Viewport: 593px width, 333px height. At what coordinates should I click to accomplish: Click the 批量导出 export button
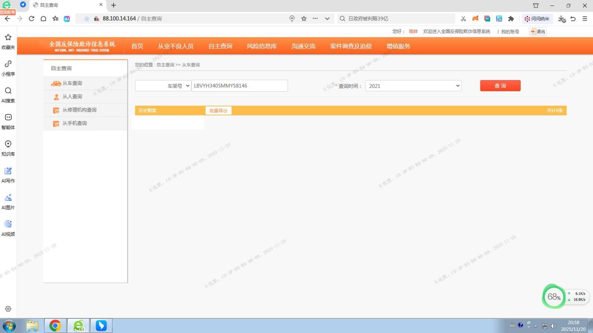tap(218, 111)
